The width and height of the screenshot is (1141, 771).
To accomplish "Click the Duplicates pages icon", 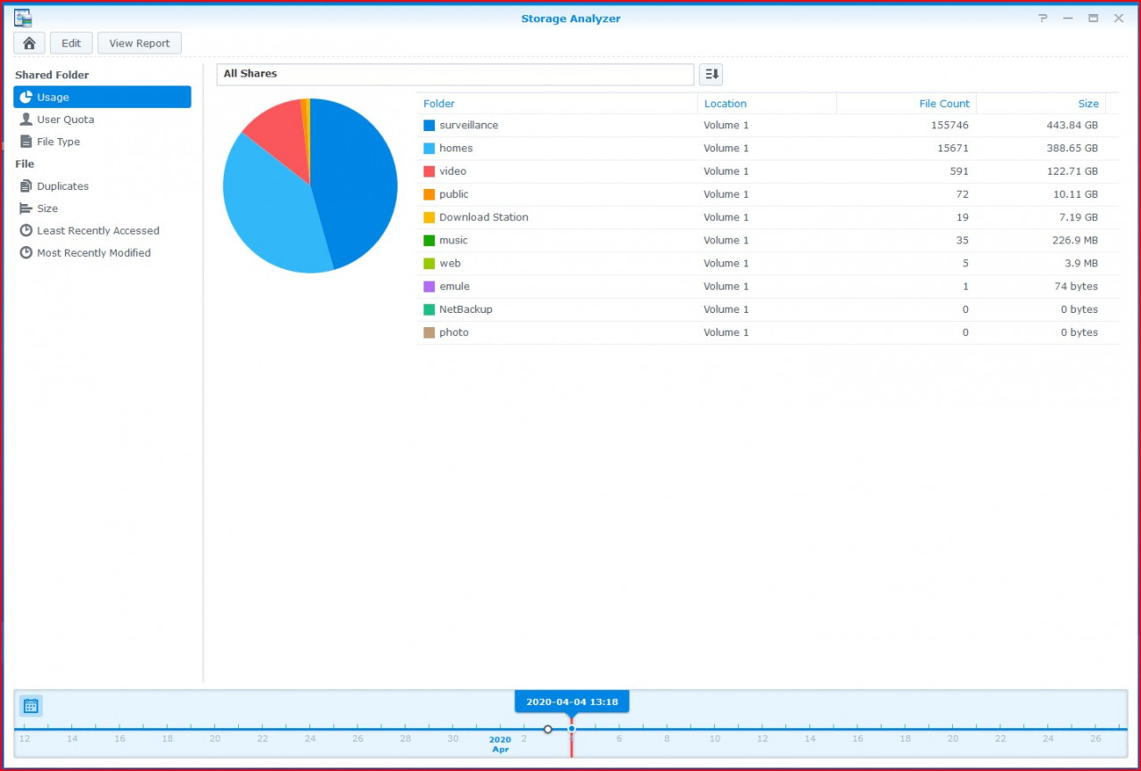I will 26,186.
